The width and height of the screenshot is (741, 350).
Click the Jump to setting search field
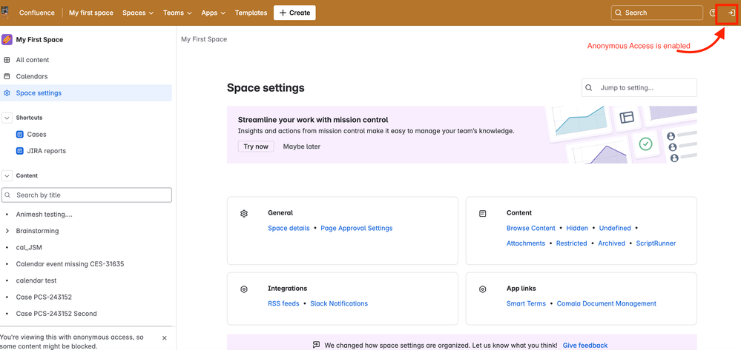click(x=639, y=87)
